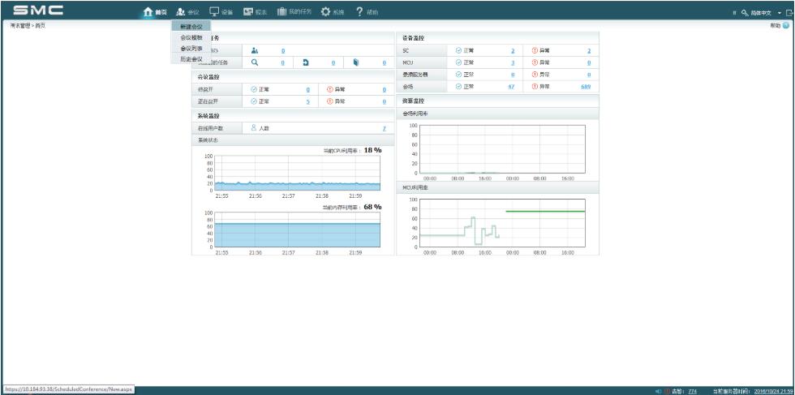Image resolution: width=795 pixels, height=395 pixels.
Task: Click the logout icon at top right
Action: coord(789,14)
